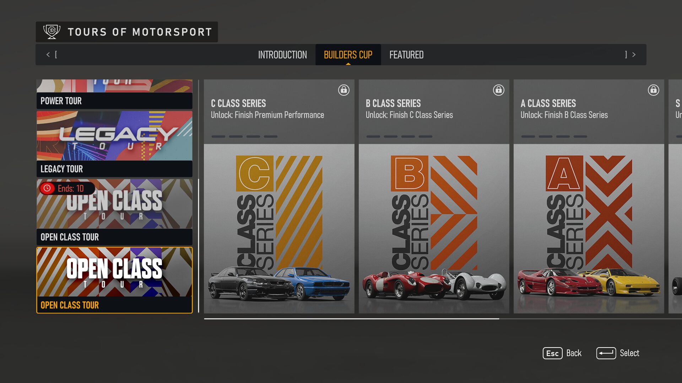Click the lock icon on B Class Series
Viewport: 682px width, 383px height.
(498, 90)
